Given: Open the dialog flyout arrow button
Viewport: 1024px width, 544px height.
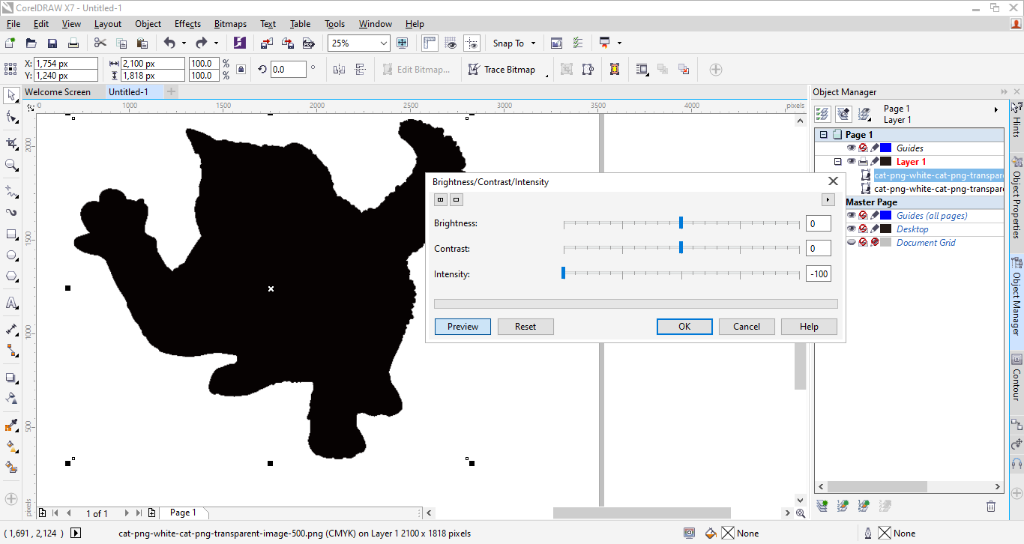Looking at the screenshot, I should [828, 199].
